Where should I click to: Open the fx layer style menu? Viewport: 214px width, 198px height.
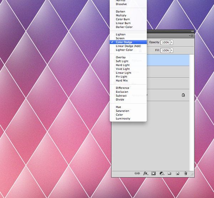point(146,173)
